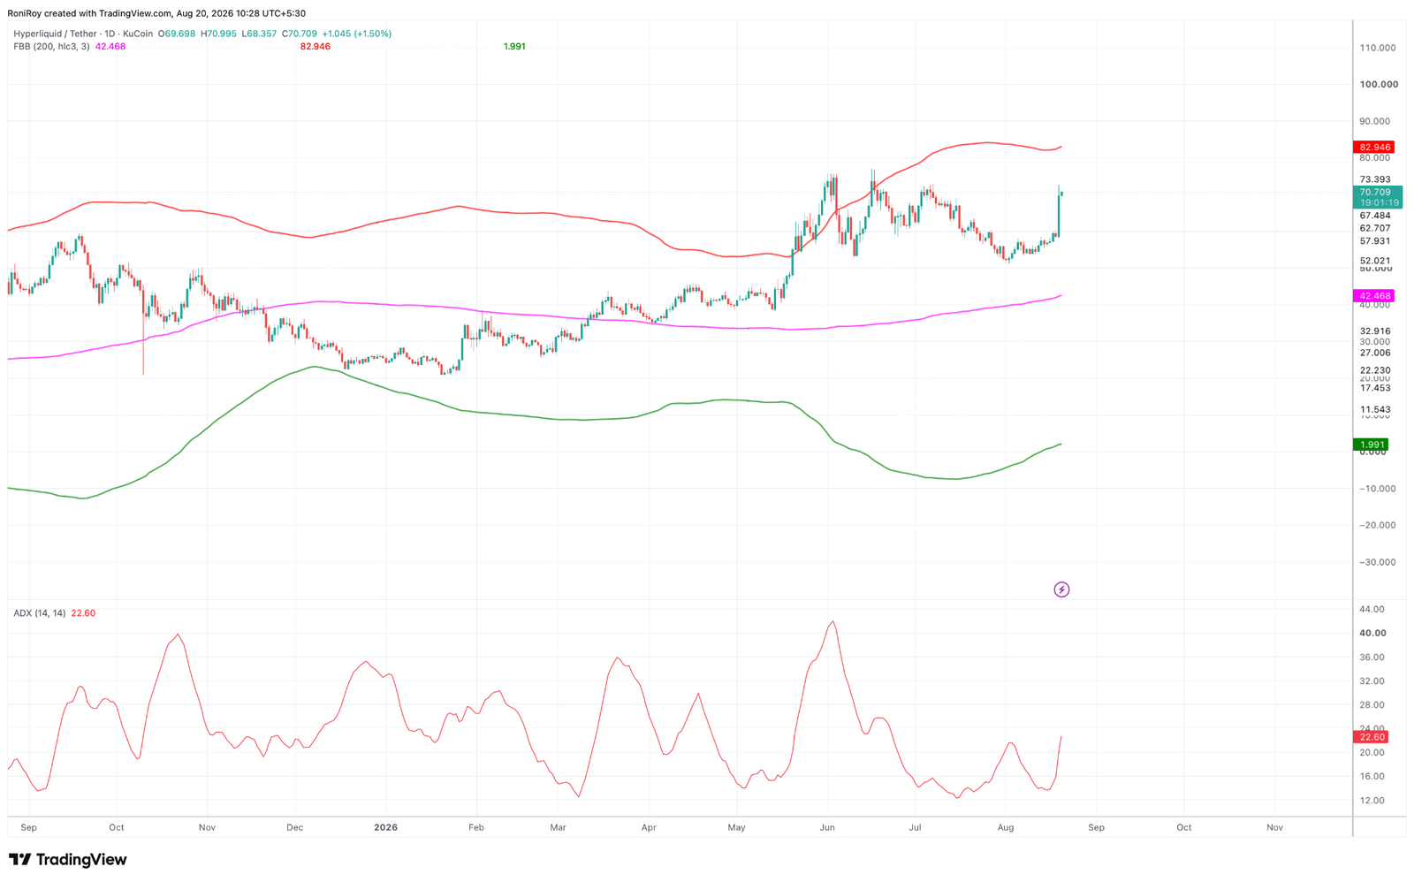Click the 22.60 value beside the ADX label
Image resolution: width=1414 pixels, height=882 pixels.
point(83,613)
